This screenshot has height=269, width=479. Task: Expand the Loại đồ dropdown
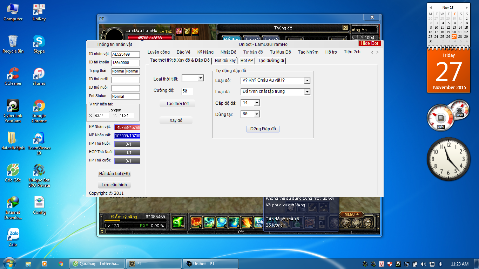pyautogui.click(x=307, y=81)
